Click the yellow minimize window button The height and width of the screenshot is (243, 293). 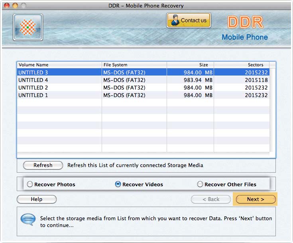tap(15, 6)
